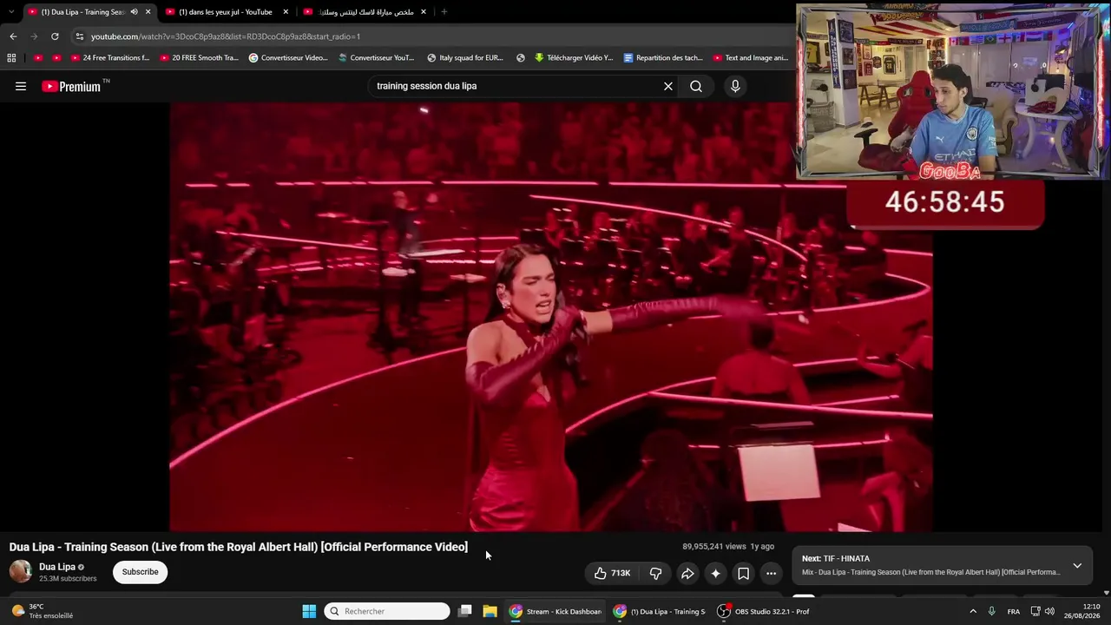Open network and volume quick settings
This screenshot has width=1111, height=625.
(x=1042, y=611)
